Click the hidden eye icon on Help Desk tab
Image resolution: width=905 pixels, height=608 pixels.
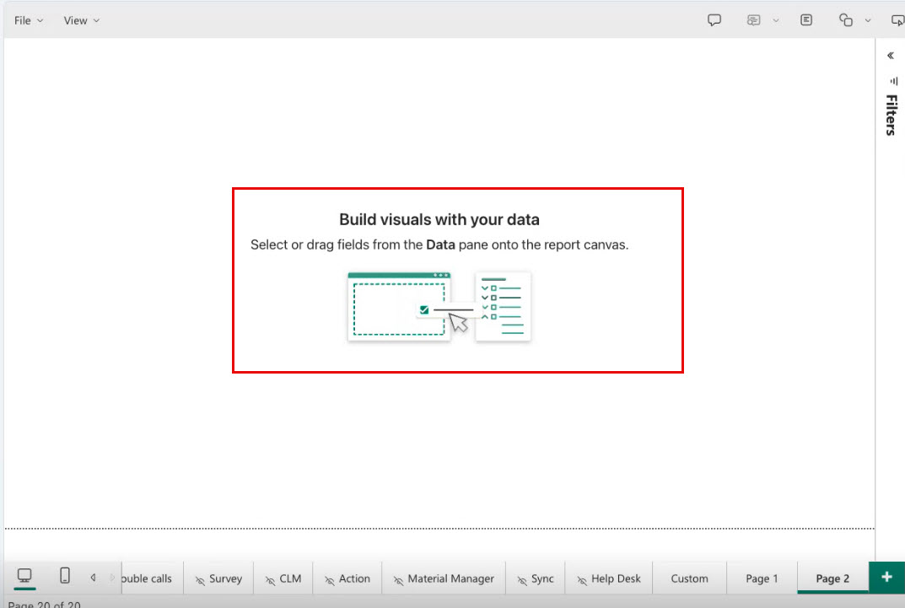[x=582, y=580]
